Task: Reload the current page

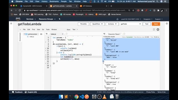Action: (x=20, y=10)
